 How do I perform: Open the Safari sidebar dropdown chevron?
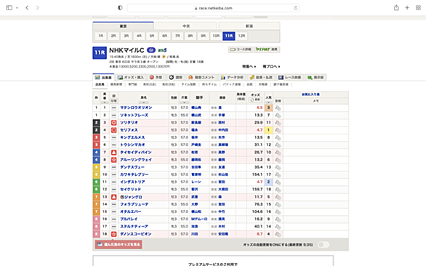coord(17,8)
